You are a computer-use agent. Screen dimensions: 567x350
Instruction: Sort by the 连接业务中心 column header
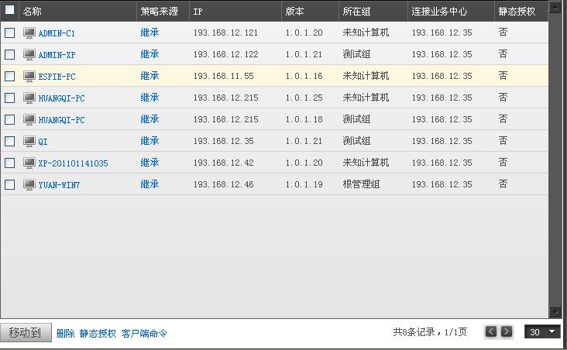439,12
